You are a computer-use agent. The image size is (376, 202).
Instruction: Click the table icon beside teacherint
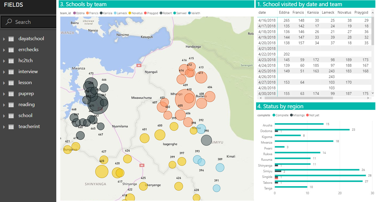11,127
